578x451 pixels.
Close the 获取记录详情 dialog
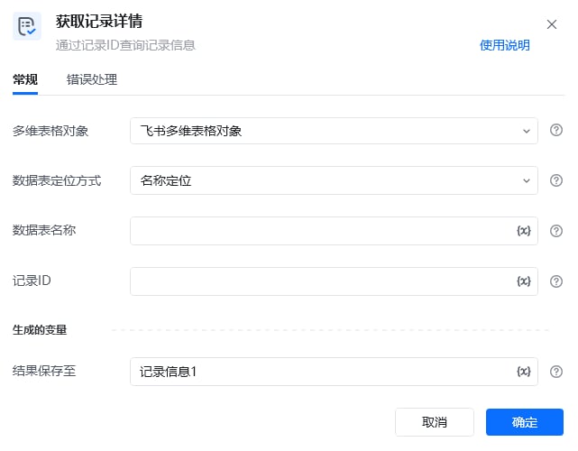[x=552, y=24]
